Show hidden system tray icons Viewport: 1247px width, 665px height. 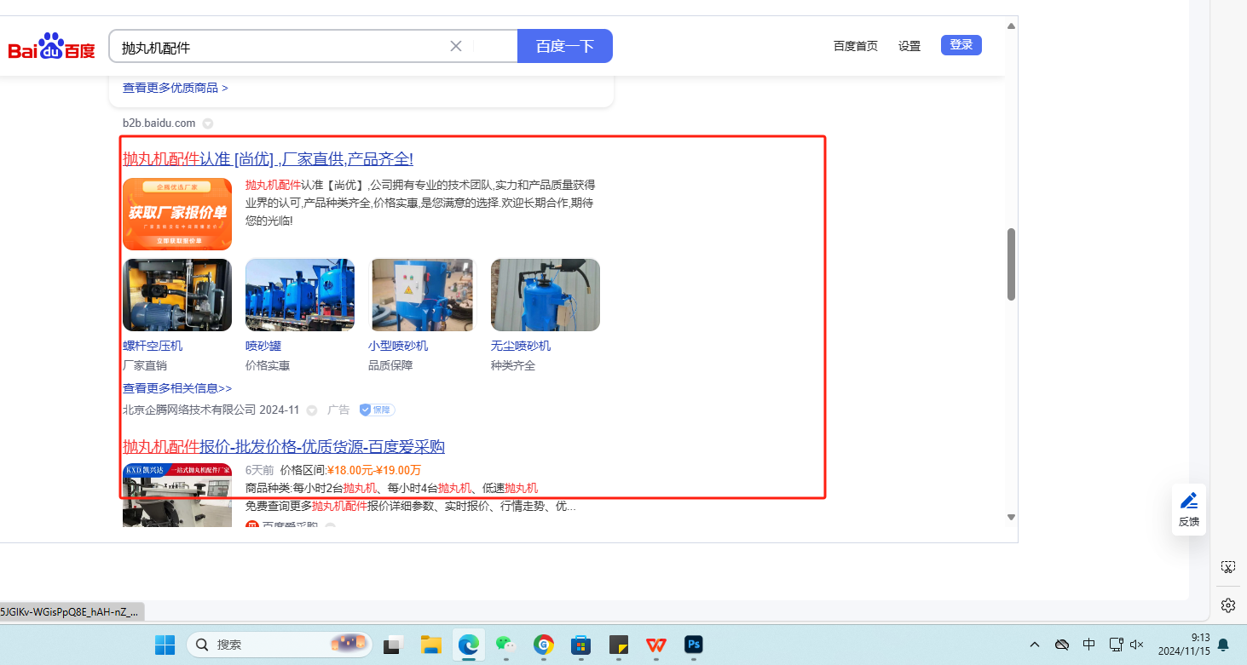(x=1035, y=645)
